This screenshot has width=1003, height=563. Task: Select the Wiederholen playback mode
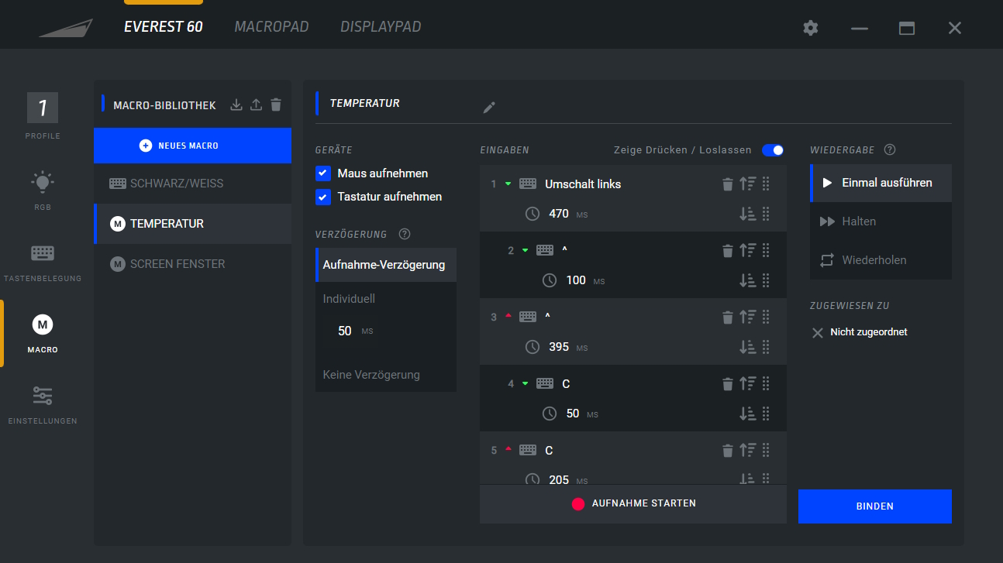(x=874, y=260)
